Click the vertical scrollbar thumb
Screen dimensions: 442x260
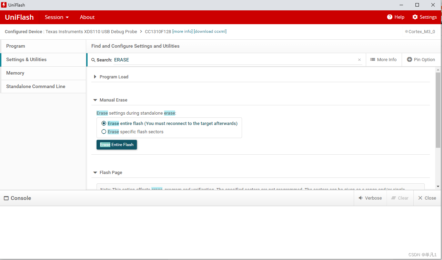pyautogui.click(x=438, y=110)
